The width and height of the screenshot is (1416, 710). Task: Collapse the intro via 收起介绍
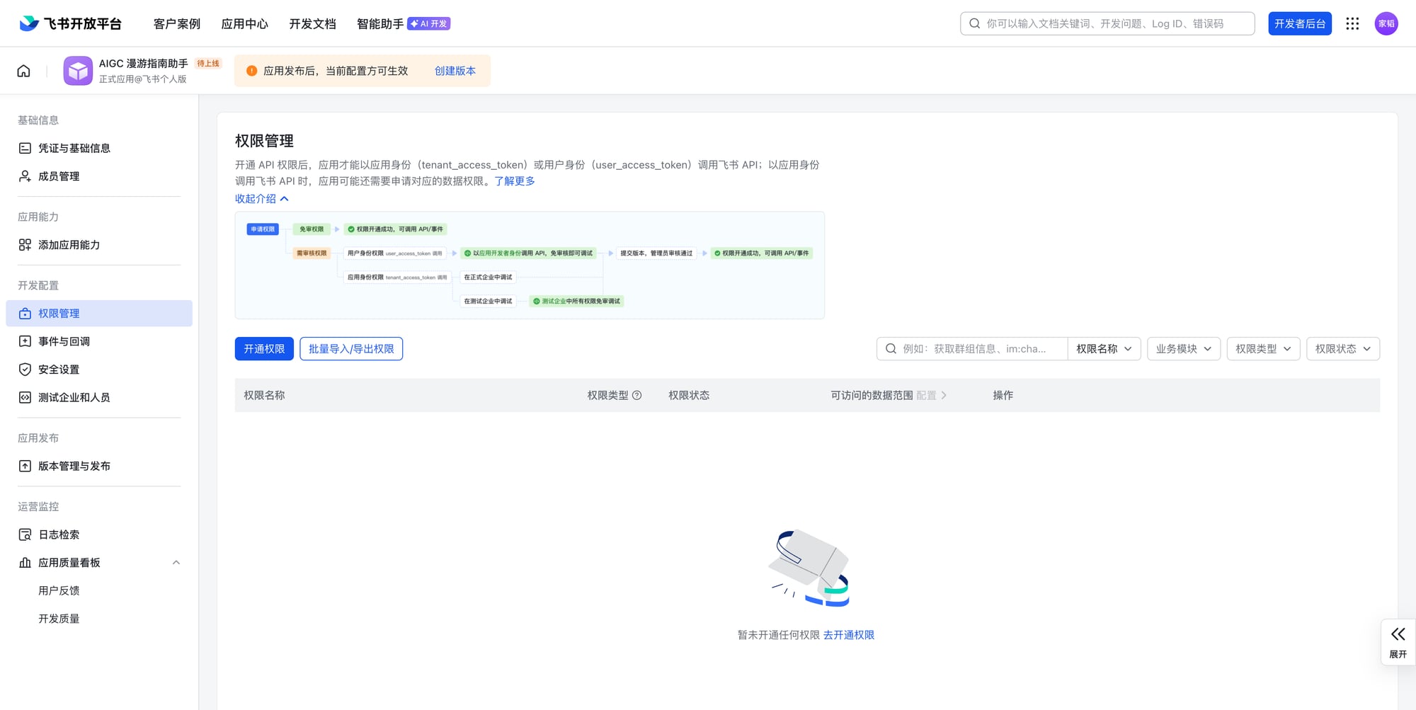pyautogui.click(x=261, y=199)
